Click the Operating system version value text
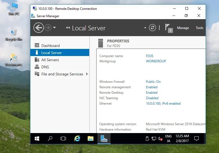The image size is (219, 153). (176, 124)
